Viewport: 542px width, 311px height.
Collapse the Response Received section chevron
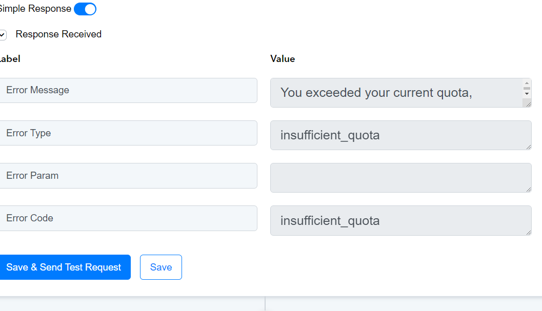click(x=3, y=35)
